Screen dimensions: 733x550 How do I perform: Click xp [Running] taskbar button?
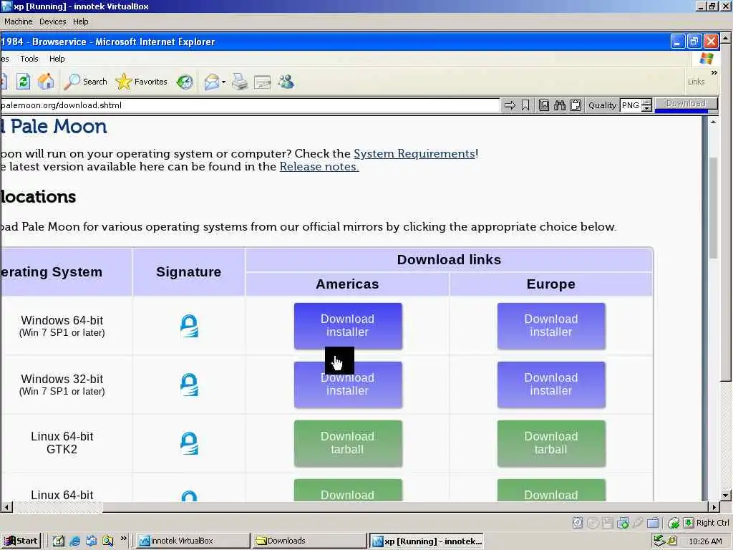[x=427, y=541]
